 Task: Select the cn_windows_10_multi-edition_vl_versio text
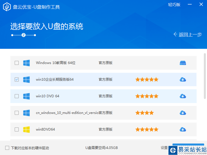[67, 113]
